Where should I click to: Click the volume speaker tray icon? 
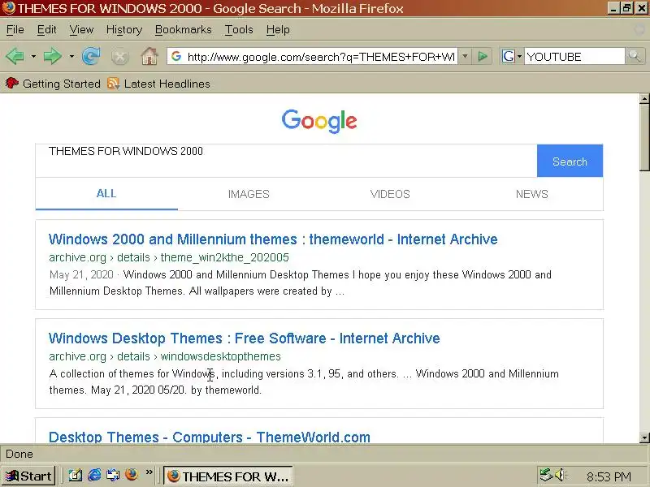(560, 475)
